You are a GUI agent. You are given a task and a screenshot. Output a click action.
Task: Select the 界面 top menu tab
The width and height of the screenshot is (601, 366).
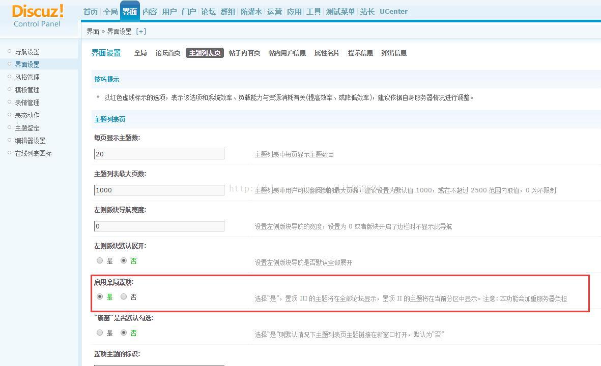(130, 12)
